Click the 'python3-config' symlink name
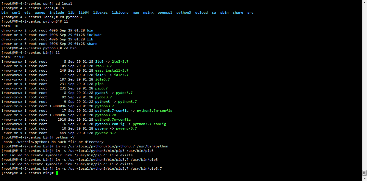367x181 pixels. [110, 124]
